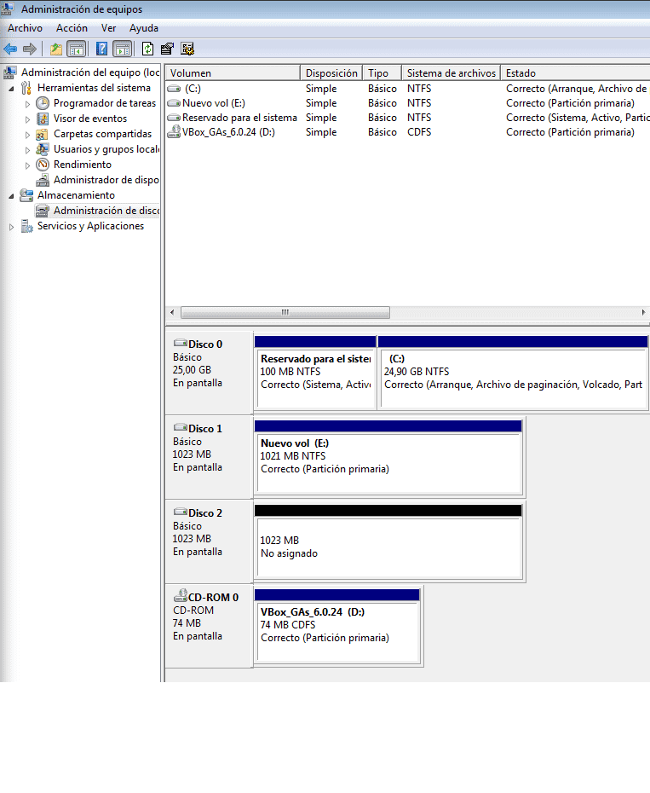Select the VBox_GAs_6.0.24 (D:) volume row icon
Image resolution: width=650 pixels, height=793 pixels.
(x=174, y=132)
